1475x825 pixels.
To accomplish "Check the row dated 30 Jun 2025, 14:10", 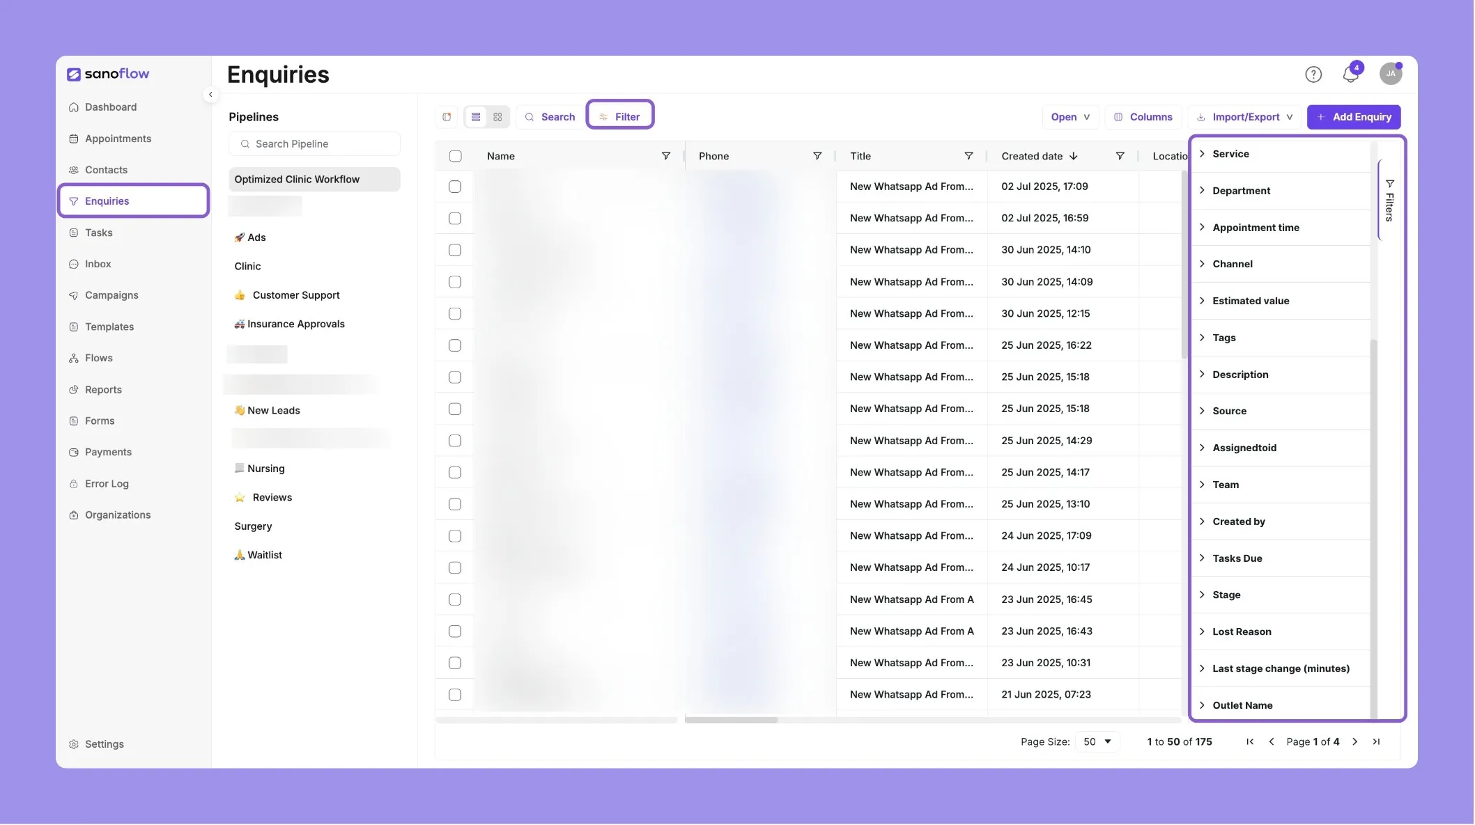I will pos(455,250).
